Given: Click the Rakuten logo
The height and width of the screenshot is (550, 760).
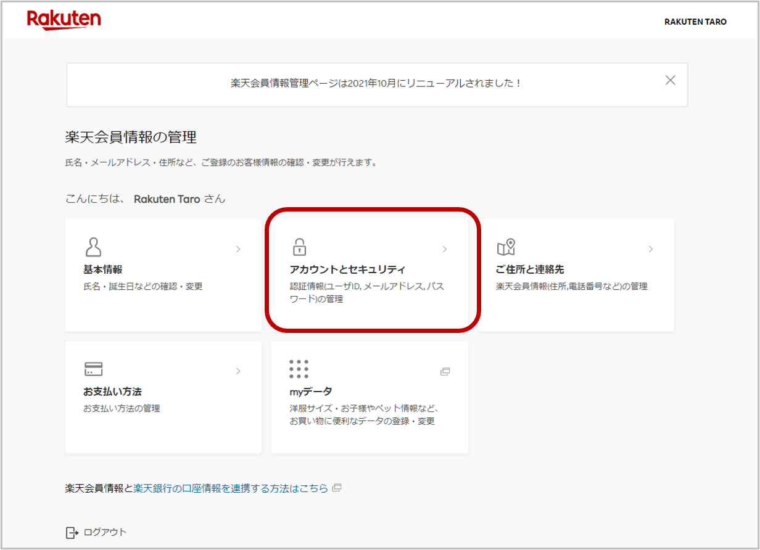Looking at the screenshot, I should (64, 20).
